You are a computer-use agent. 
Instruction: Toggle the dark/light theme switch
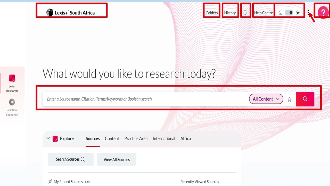tap(289, 13)
